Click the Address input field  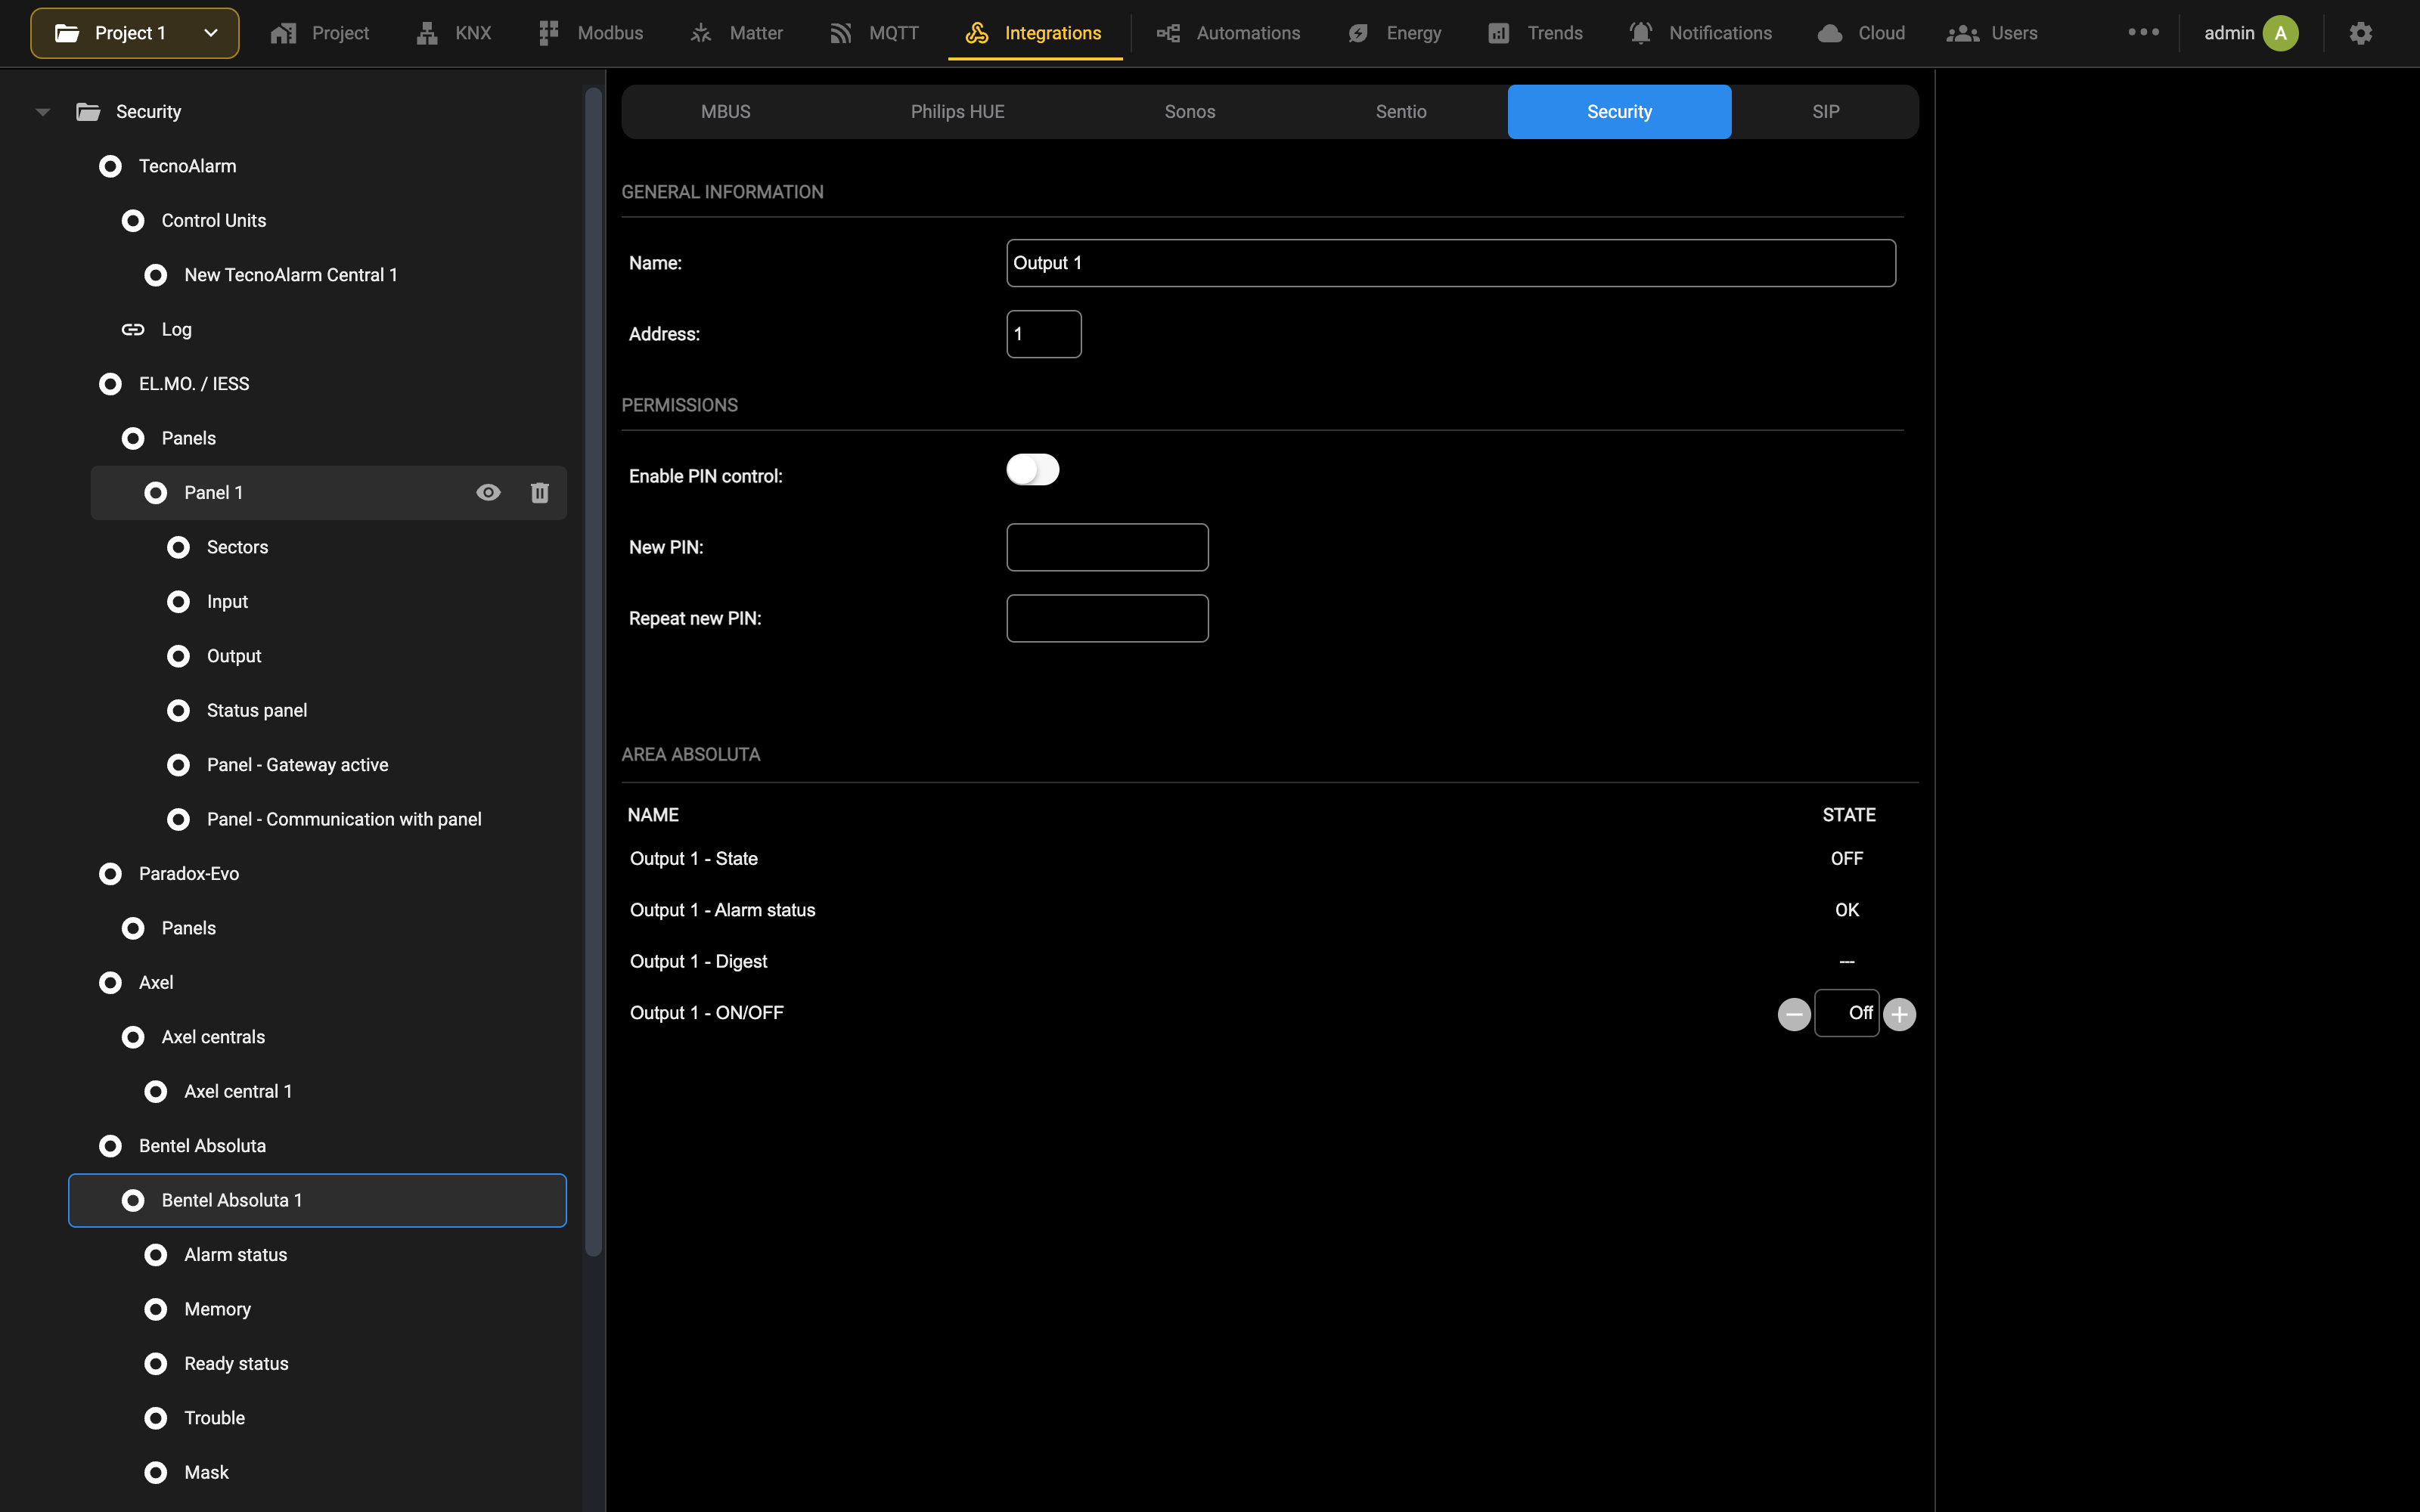(x=1043, y=334)
